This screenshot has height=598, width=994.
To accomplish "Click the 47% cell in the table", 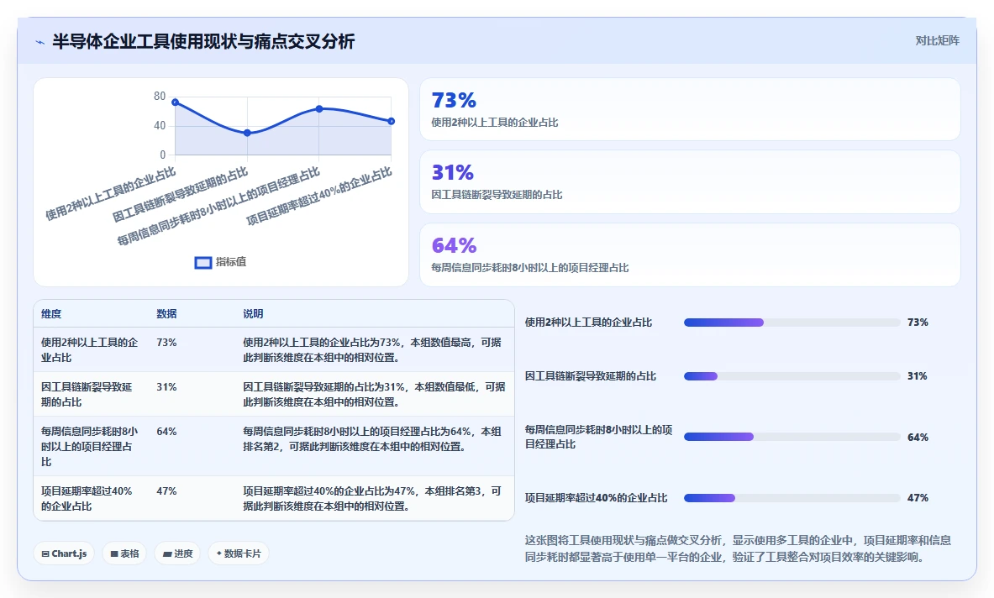I will point(166,491).
